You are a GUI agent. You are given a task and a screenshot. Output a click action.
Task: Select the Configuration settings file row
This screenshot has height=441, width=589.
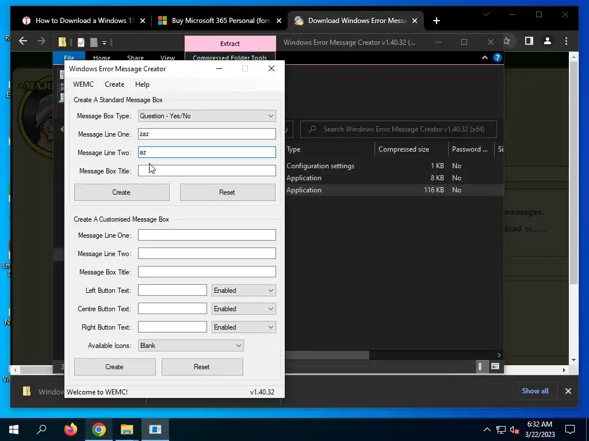[394, 166]
